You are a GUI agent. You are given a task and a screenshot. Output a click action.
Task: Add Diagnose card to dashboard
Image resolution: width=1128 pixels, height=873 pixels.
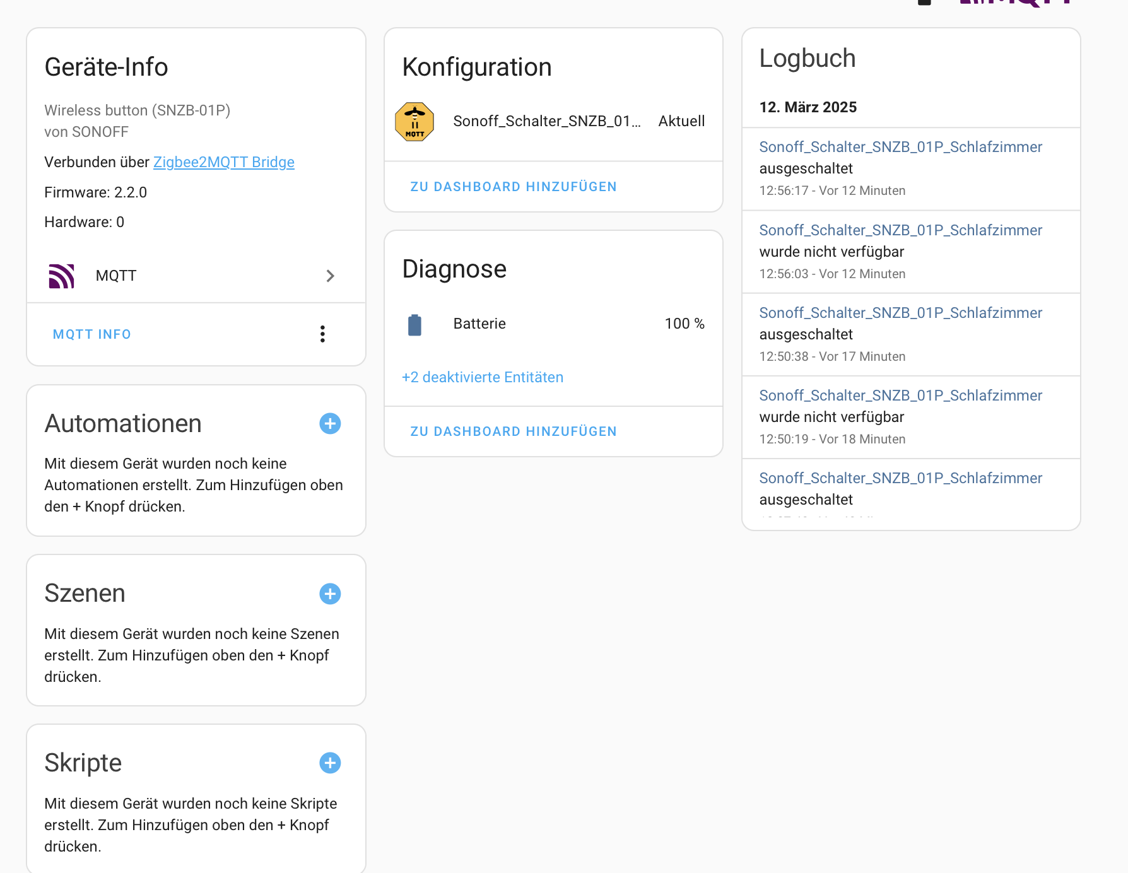click(x=513, y=431)
